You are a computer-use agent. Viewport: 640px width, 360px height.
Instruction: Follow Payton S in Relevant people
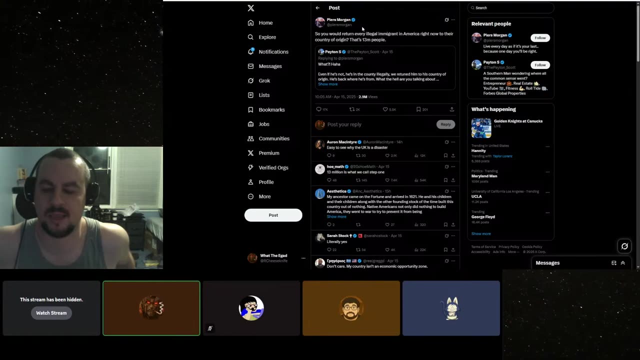coord(540,65)
